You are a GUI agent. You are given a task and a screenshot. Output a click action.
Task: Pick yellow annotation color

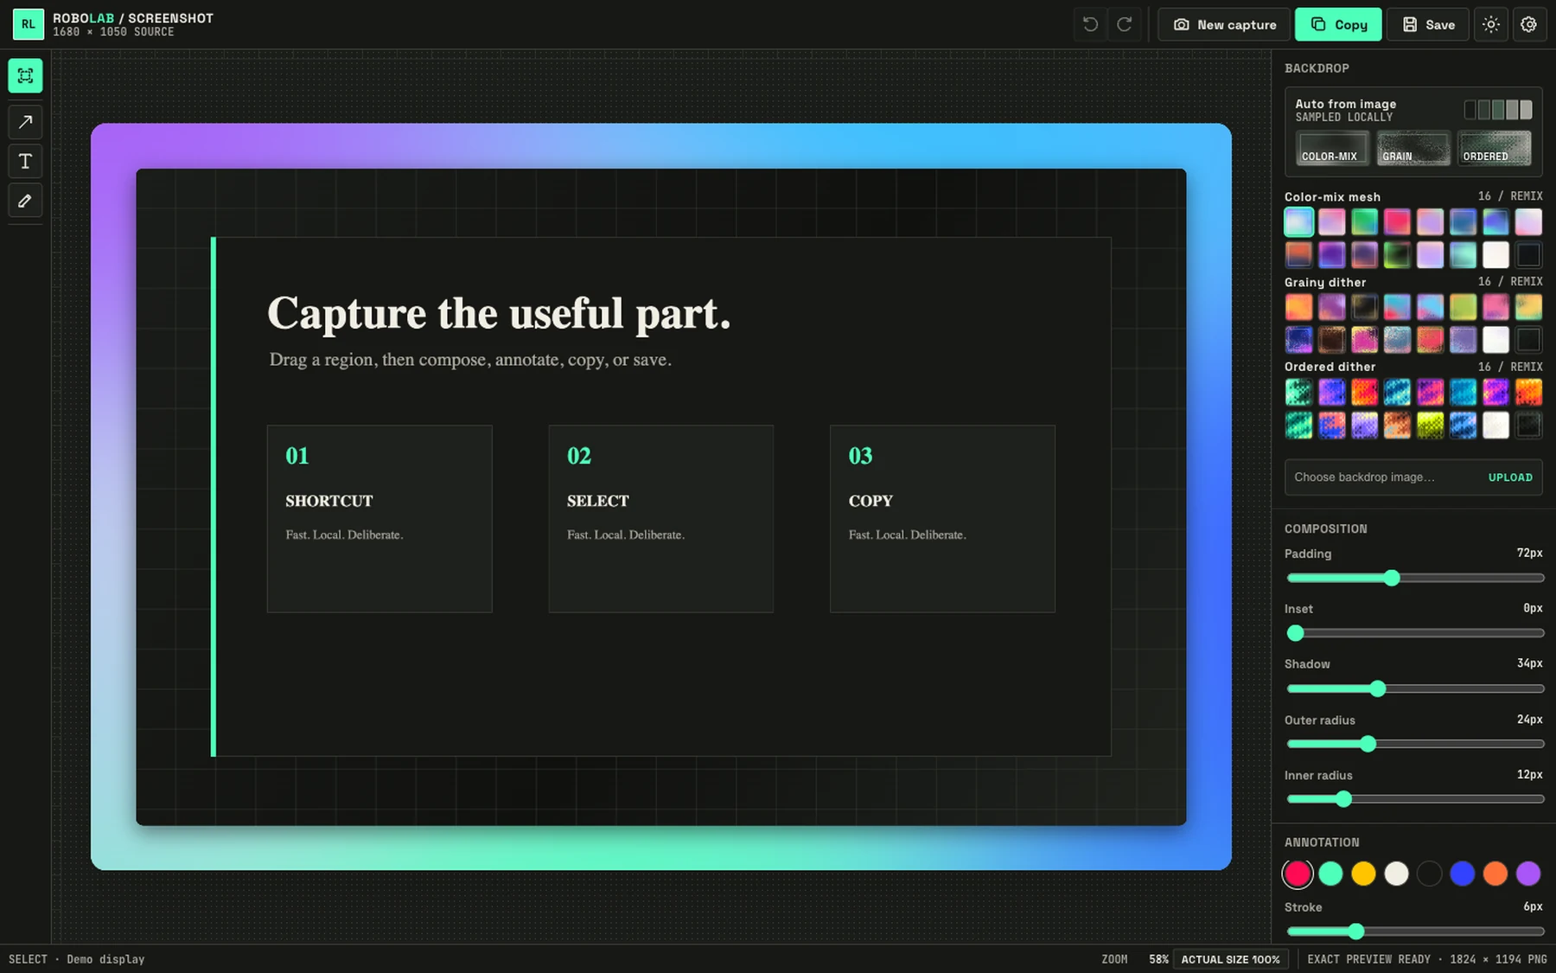coord(1363,874)
